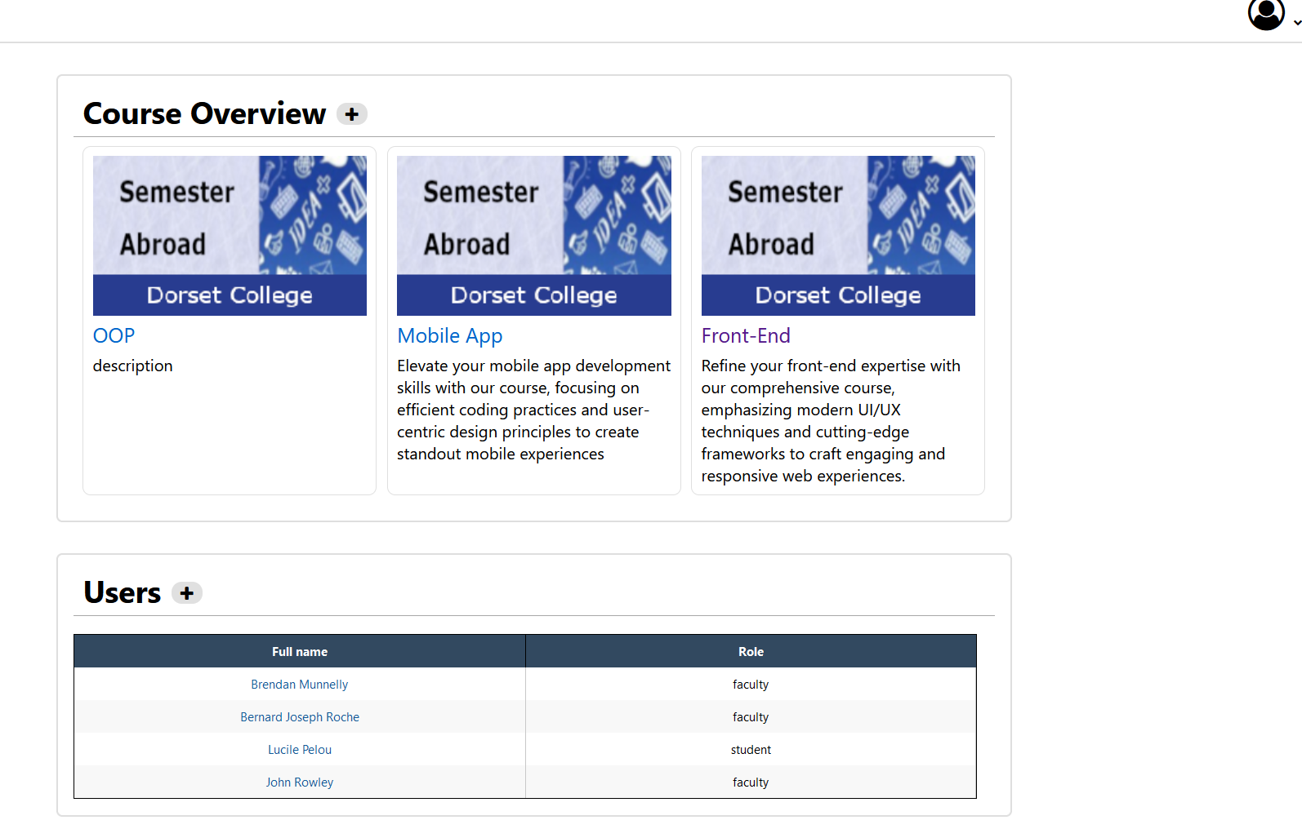Open the user profile avatar icon
The height and width of the screenshot is (829, 1302).
click(1266, 14)
